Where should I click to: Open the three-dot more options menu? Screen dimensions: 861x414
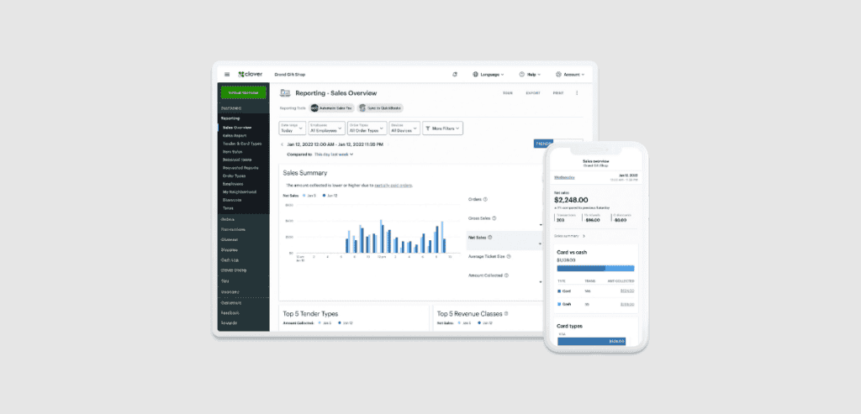[x=577, y=93]
